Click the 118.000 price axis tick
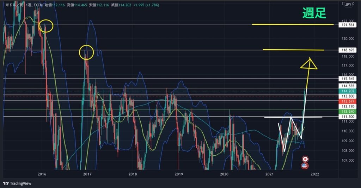The image size is (361, 188). coord(348,57)
